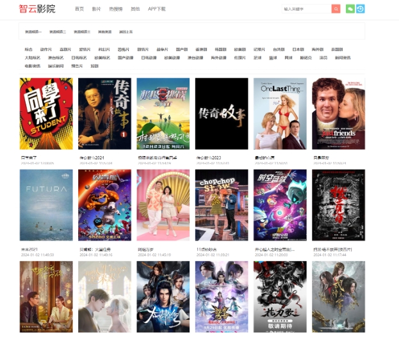Viewport: 399px width, 346px height.
Task: Filter by 科幻片 category
Action: tap(104, 49)
